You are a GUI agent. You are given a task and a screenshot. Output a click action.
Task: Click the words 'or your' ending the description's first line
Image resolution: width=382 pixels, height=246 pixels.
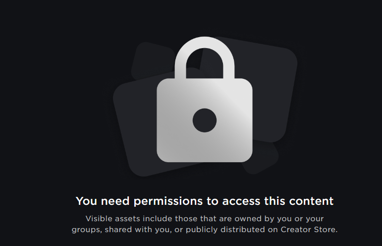pos(309,219)
